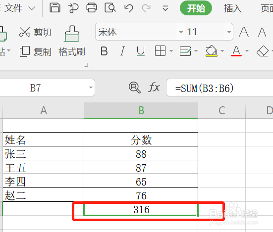Expand the Name Box dropdown arrow

point(91,88)
